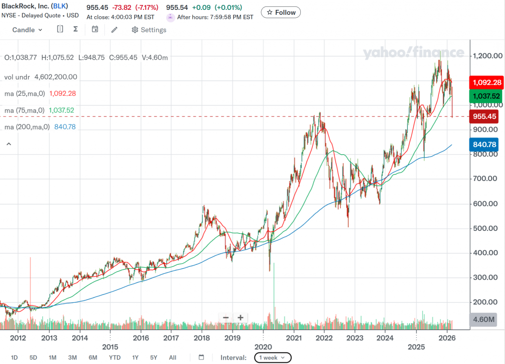Screen dimensions: 505x364
Task: Expand the Candle chart type dropdown
Action: pos(27,30)
